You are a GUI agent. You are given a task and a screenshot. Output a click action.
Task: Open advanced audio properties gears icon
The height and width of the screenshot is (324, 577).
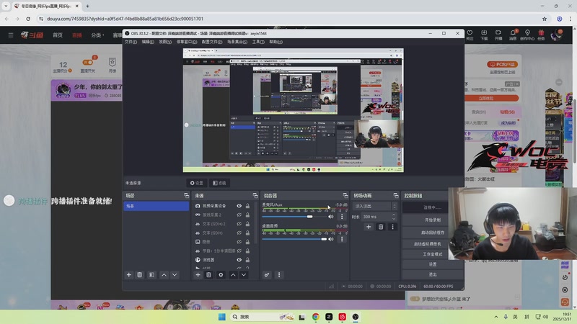tap(267, 275)
